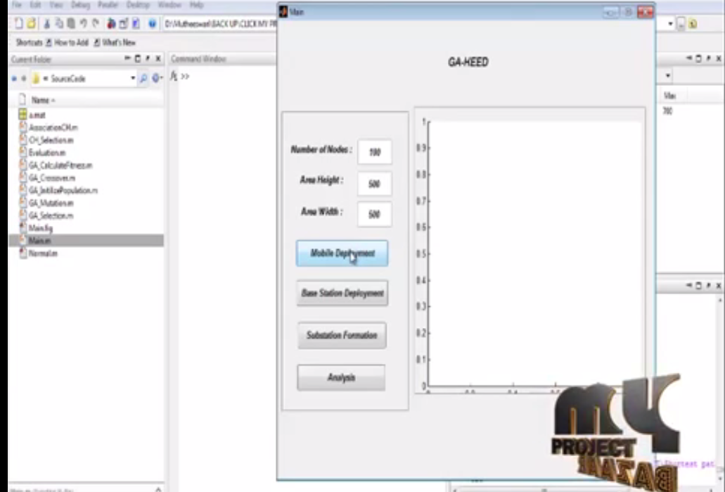This screenshot has height=492, width=725.
Task: Click the blue Help icon in the toolbar
Action: [x=152, y=24]
